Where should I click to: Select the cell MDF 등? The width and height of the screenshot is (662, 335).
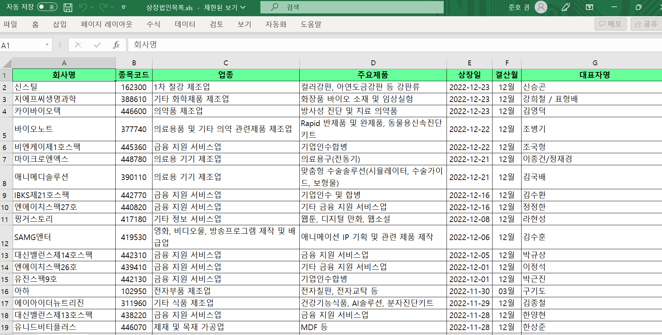pos(373,327)
